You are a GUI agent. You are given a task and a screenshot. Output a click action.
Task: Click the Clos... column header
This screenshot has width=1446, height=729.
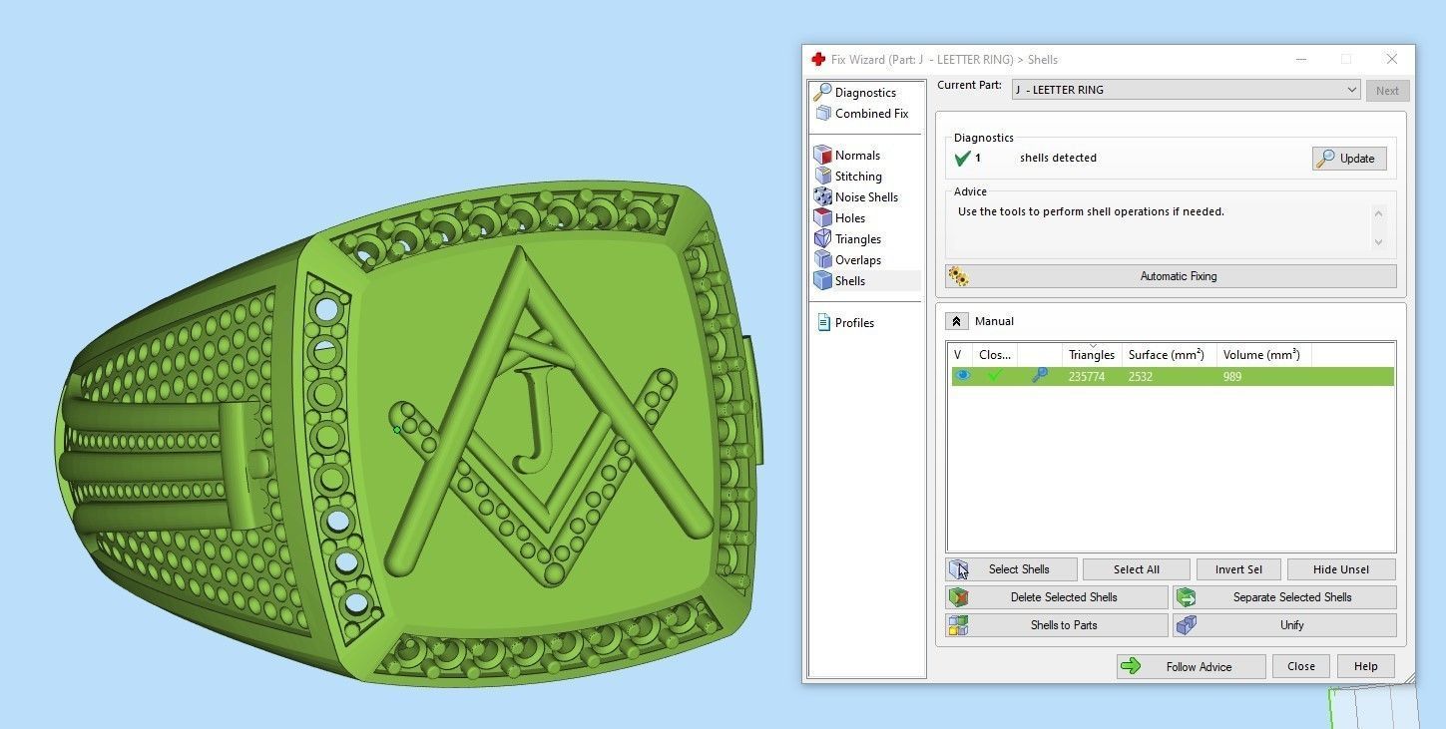pyautogui.click(x=995, y=354)
